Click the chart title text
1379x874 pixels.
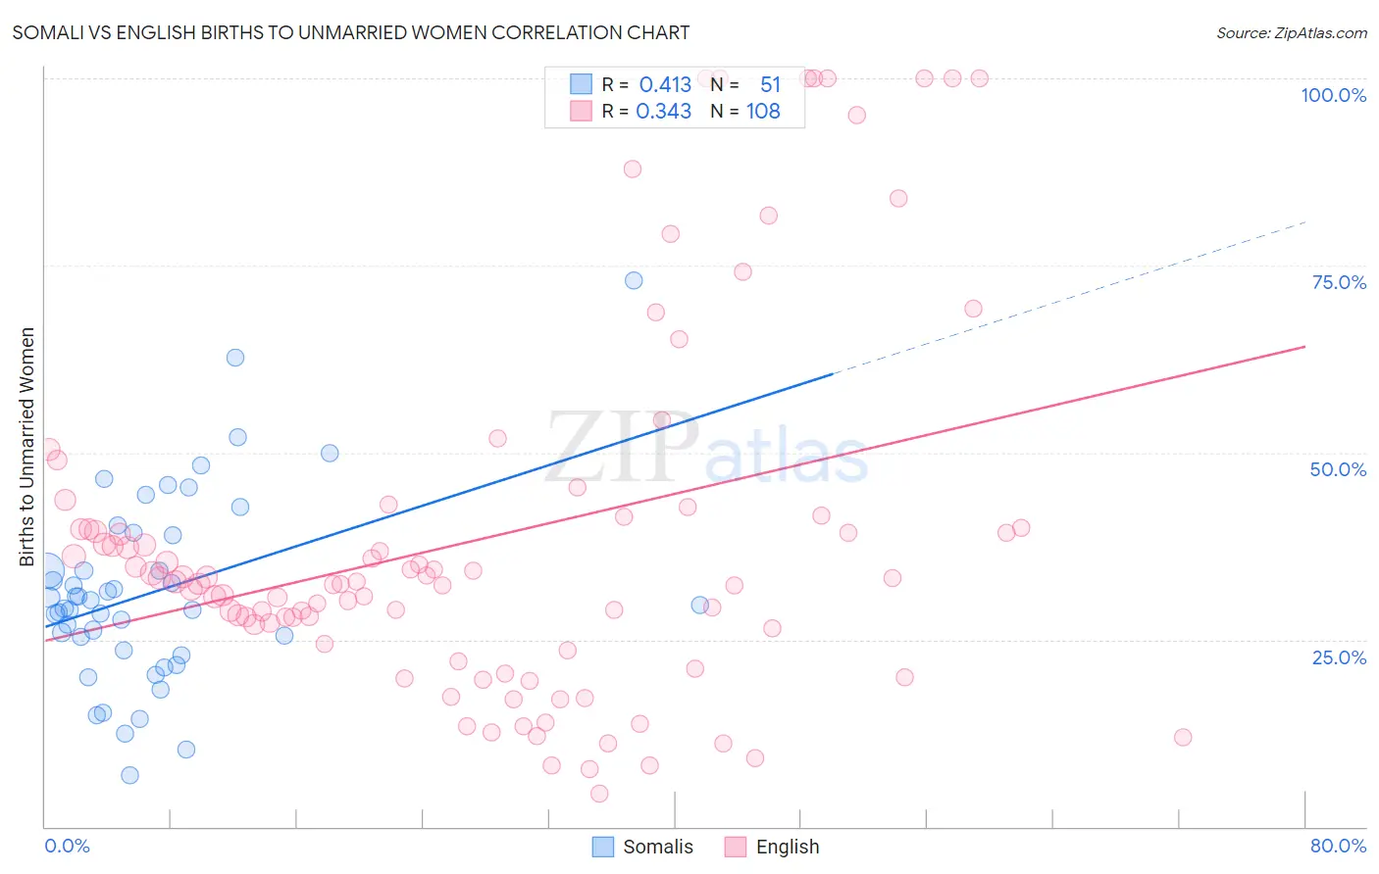click(351, 32)
